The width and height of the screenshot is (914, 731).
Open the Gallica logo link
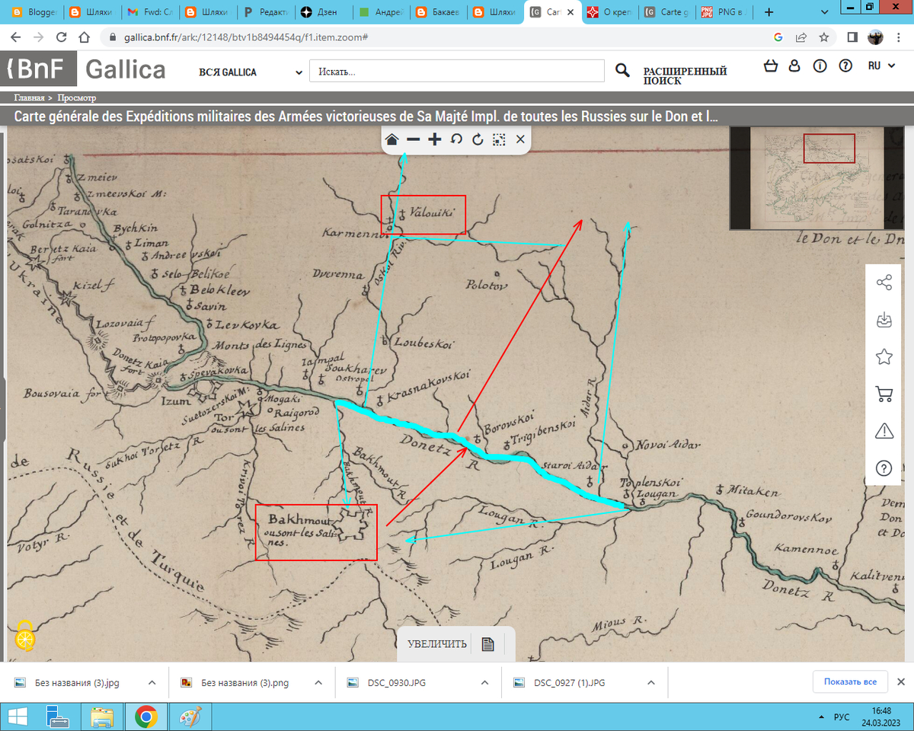tap(125, 69)
